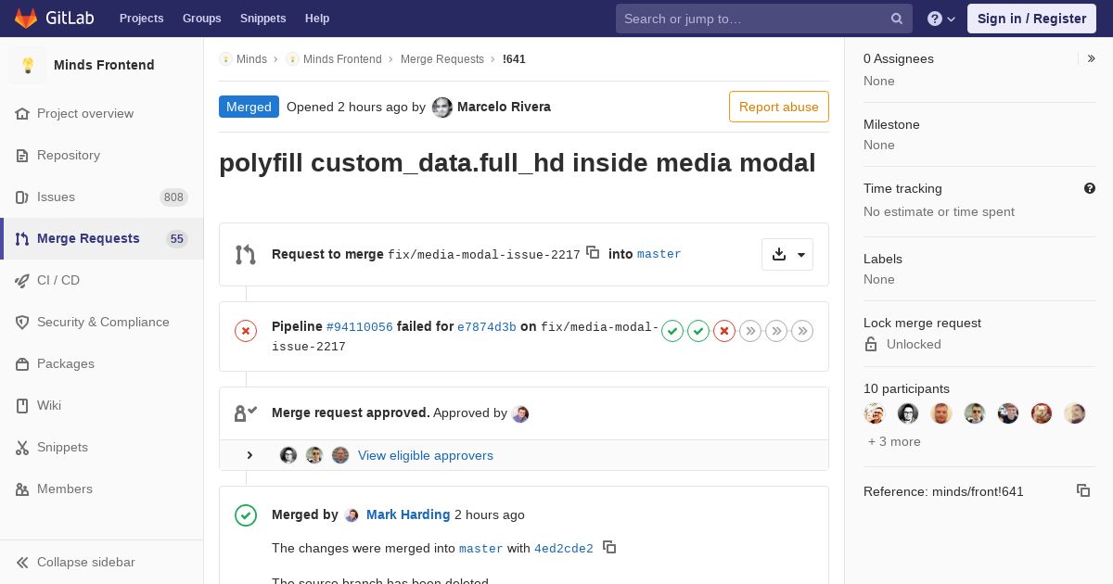Open the Projects menu
1113x584 pixels.
(141, 19)
